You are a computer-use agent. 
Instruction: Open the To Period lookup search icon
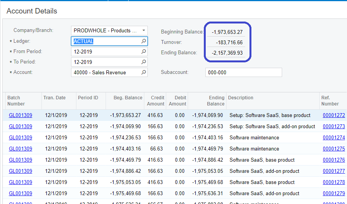click(144, 62)
